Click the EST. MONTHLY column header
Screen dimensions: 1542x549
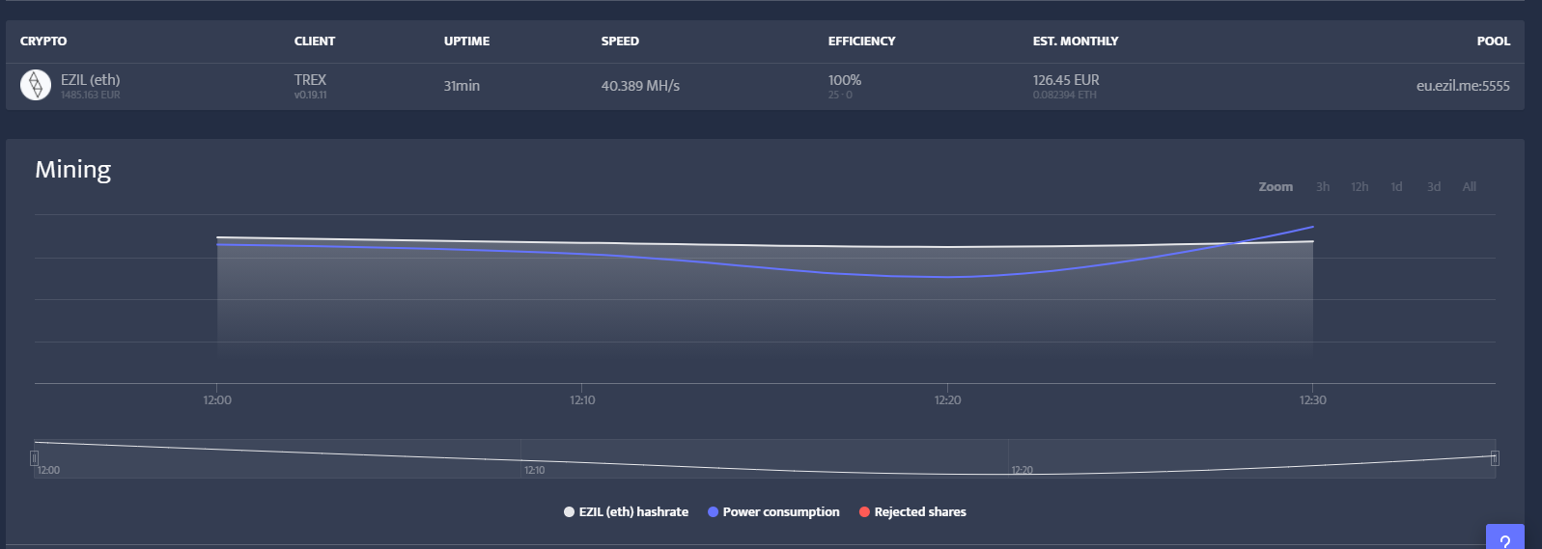(1076, 41)
